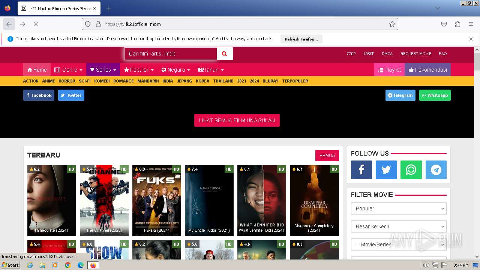
Task: Open a new tab with the plus button
Action: pyautogui.click(x=108, y=8)
